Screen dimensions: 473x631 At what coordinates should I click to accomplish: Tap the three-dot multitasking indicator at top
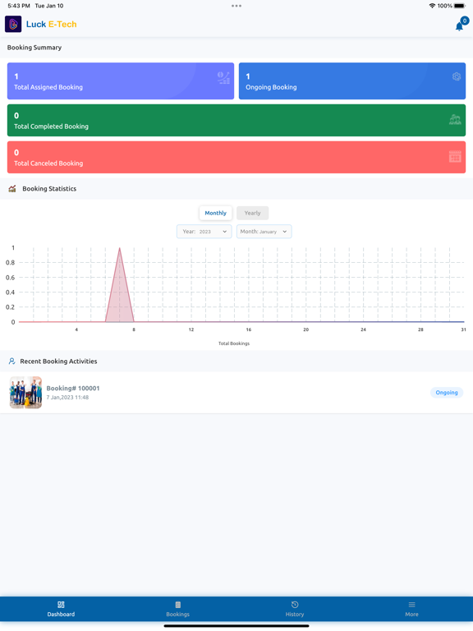236,6
